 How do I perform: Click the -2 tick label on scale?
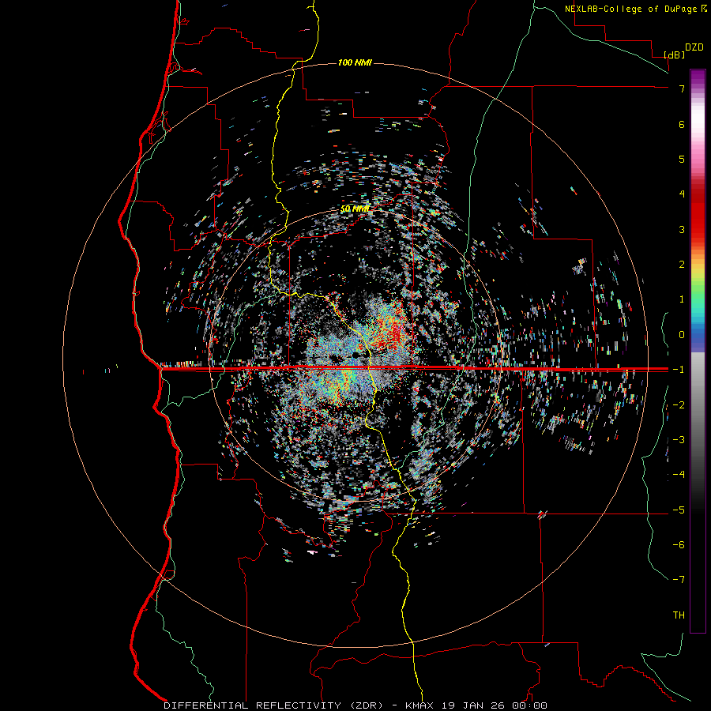pos(679,405)
